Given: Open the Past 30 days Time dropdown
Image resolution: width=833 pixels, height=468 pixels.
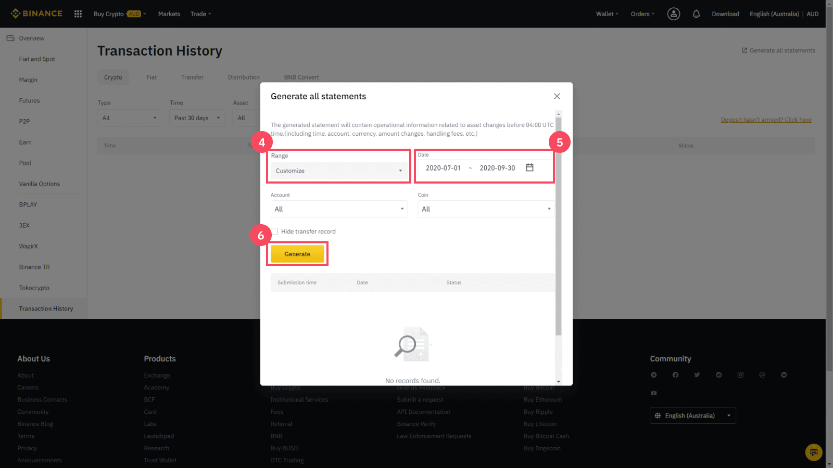Looking at the screenshot, I should [x=197, y=118].
